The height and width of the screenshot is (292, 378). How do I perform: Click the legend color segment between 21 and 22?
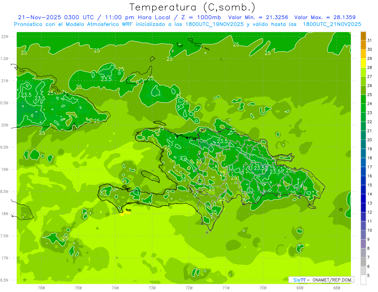pos(363,126)
